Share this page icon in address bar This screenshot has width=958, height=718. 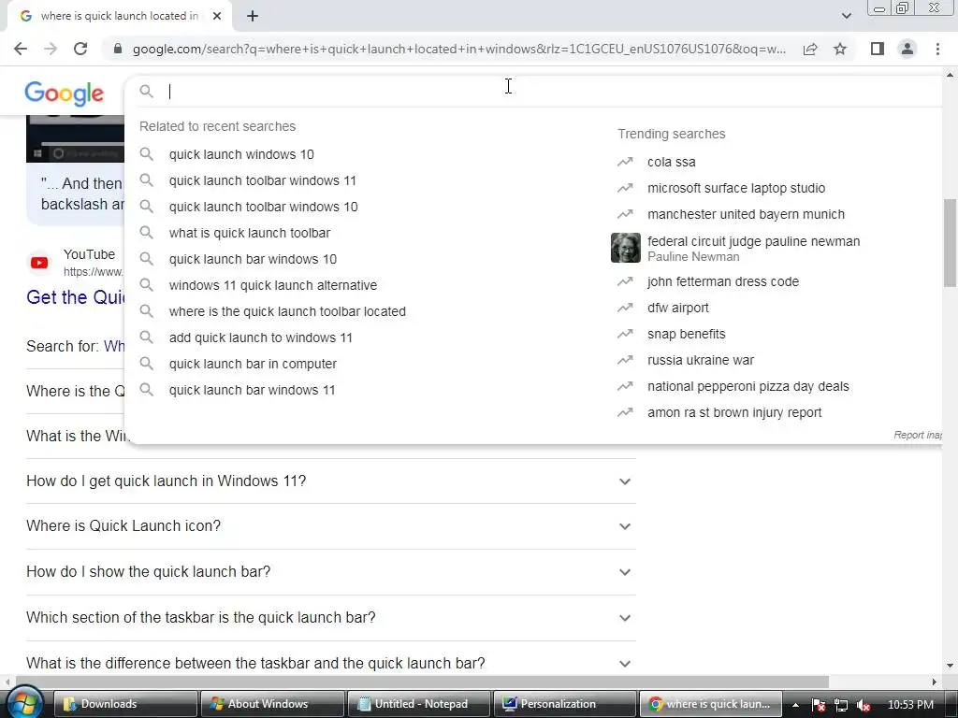810,49
